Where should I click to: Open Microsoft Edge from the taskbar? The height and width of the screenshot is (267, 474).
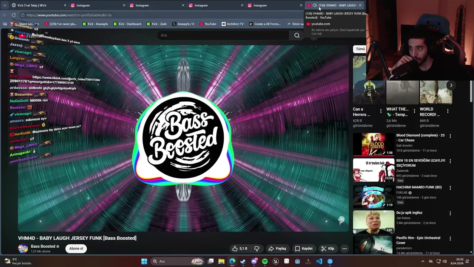[232, 261]
